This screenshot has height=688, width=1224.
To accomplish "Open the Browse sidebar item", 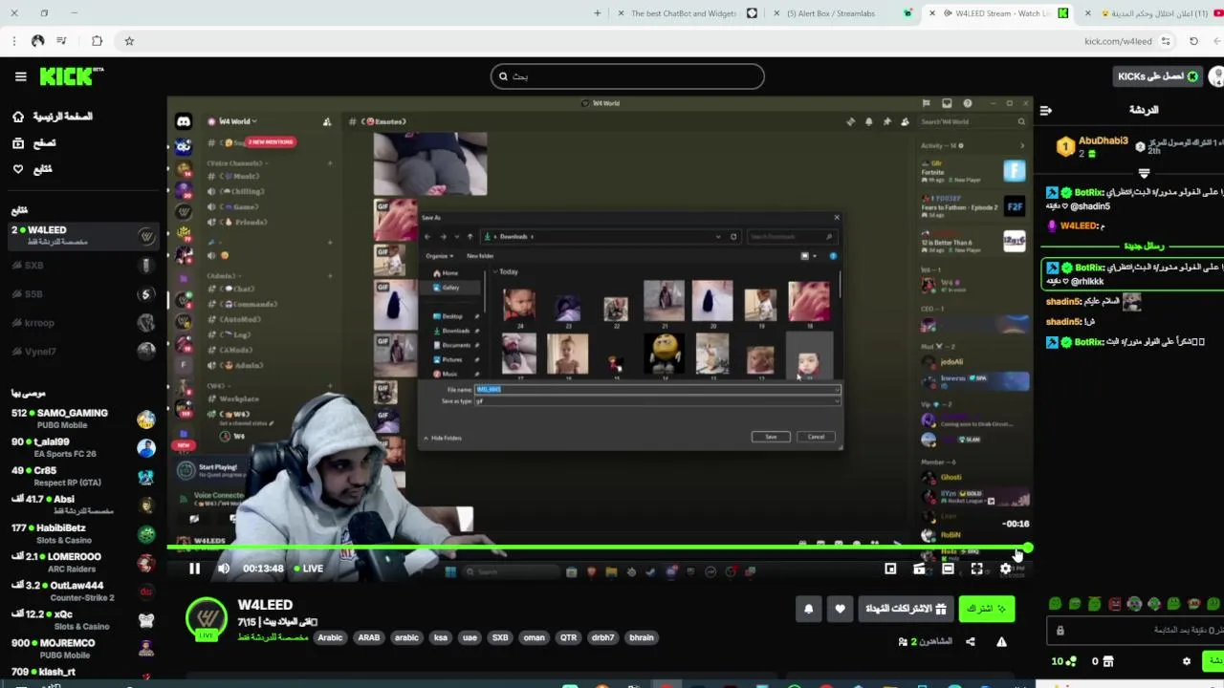I will point(34,143).
